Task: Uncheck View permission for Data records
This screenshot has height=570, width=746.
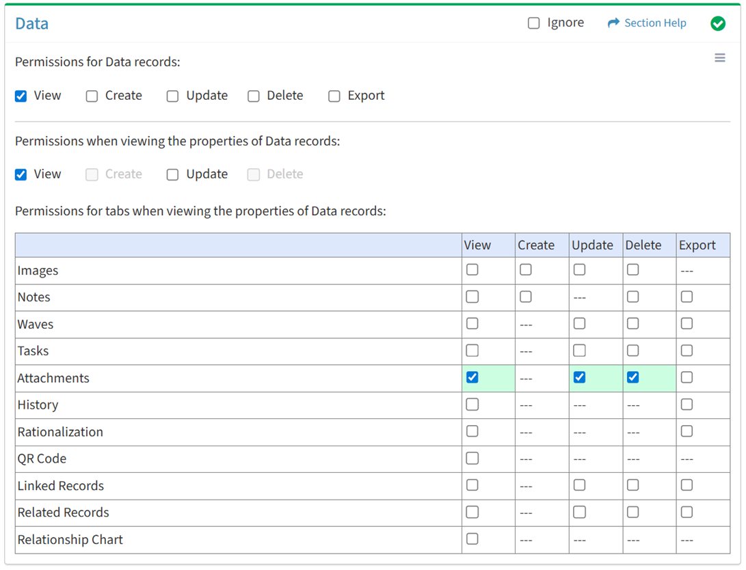Action: pos(21,96)
